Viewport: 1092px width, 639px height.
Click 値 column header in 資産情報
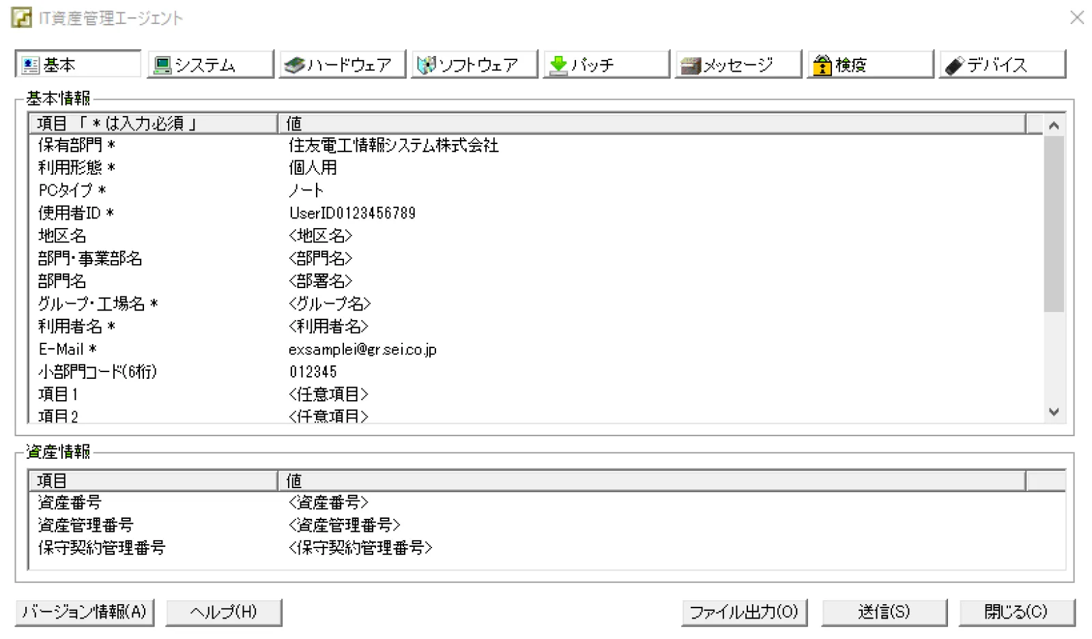click(652, 481)
